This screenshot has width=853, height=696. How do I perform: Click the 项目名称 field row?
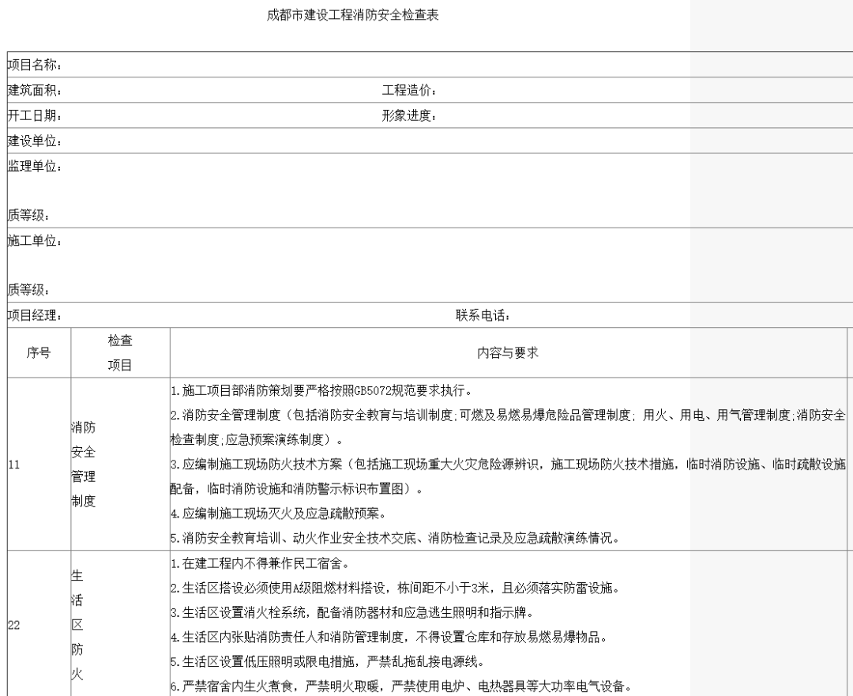[36, 65]
